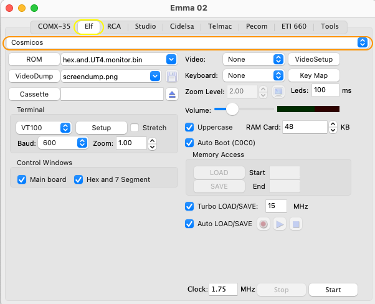Click the Zoom Level stepper arrows
375x304 pixels.
[263, 92]
